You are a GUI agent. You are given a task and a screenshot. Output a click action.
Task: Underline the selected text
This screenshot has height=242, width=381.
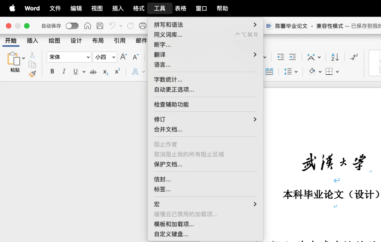click(75, 72)
